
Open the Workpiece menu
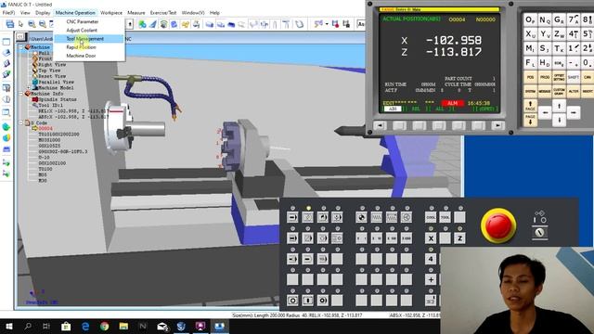tap(111, 12)
